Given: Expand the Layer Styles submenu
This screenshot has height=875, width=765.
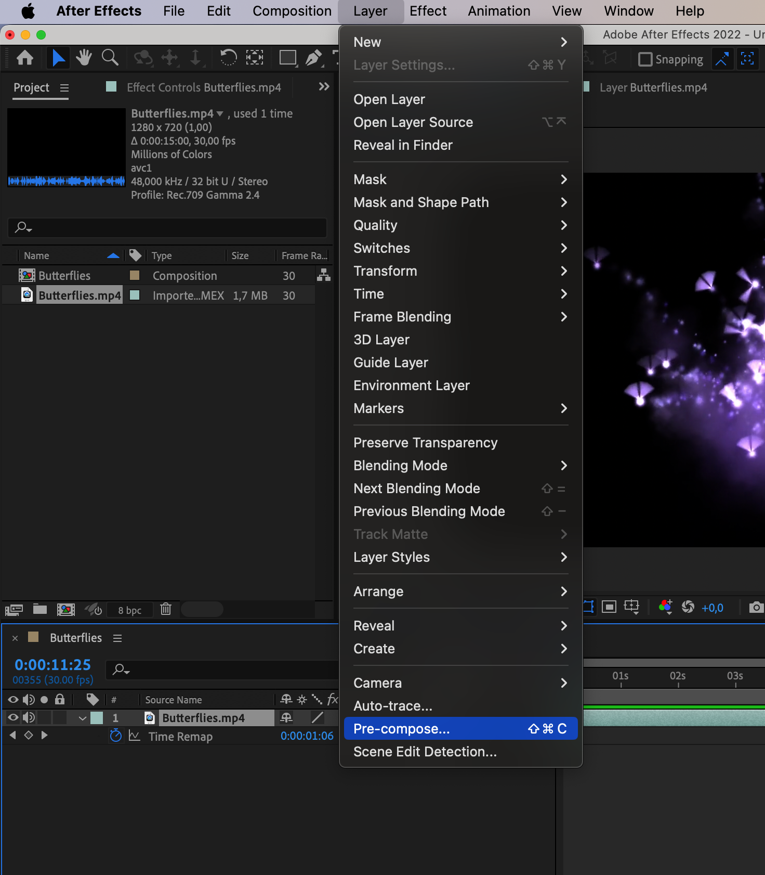Looking at the screenshot, I should [x=460, y=557].
